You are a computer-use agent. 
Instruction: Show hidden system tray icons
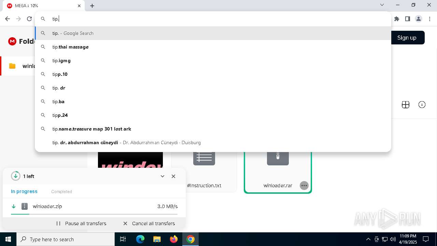(x=368, y=239)
